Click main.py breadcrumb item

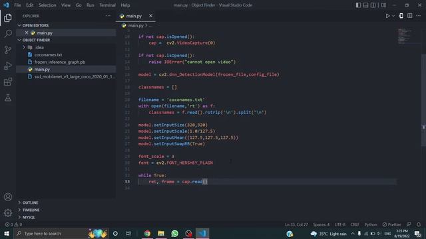click(136, 25)
